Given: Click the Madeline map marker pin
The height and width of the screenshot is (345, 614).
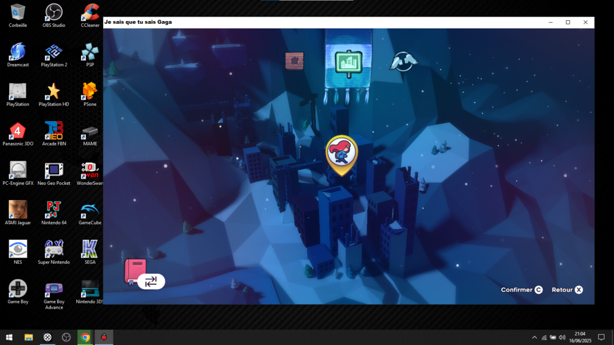Looking at the screenshot, I should (x=341, y=153).
